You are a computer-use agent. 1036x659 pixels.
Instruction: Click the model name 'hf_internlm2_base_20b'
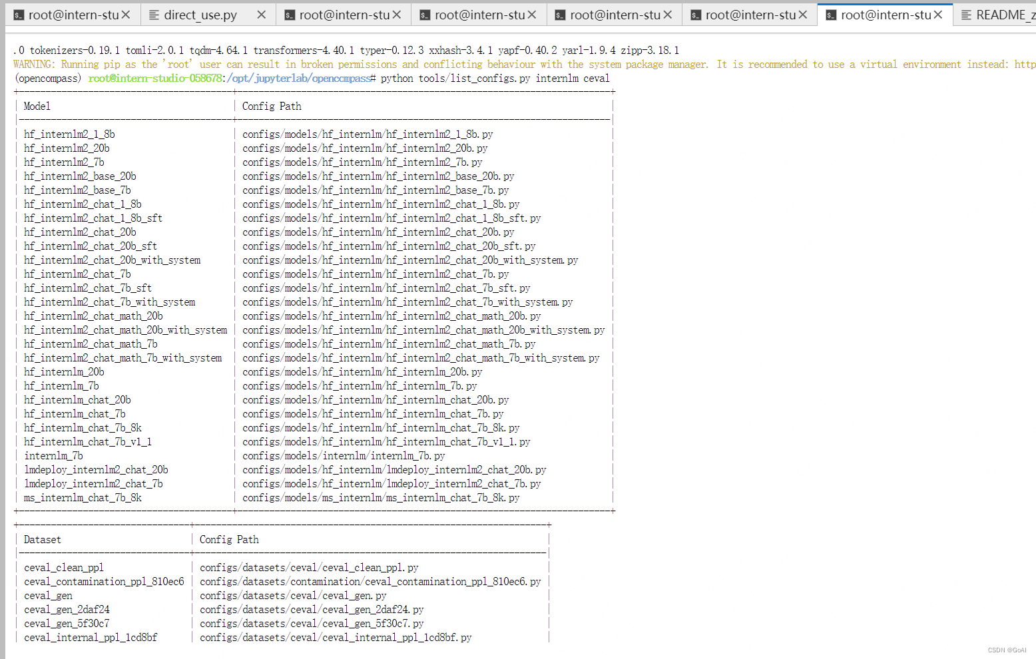[x=80, y=176]
